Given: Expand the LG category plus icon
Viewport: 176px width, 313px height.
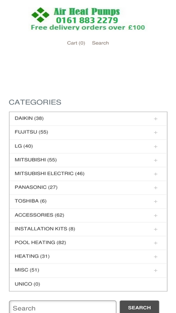Looking at the screenshot, I should coord(155,146).
